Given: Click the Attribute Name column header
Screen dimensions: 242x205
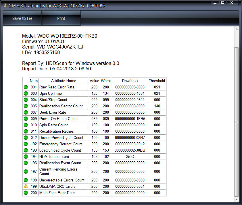Looking at the screenshot, I should [64, 81].
